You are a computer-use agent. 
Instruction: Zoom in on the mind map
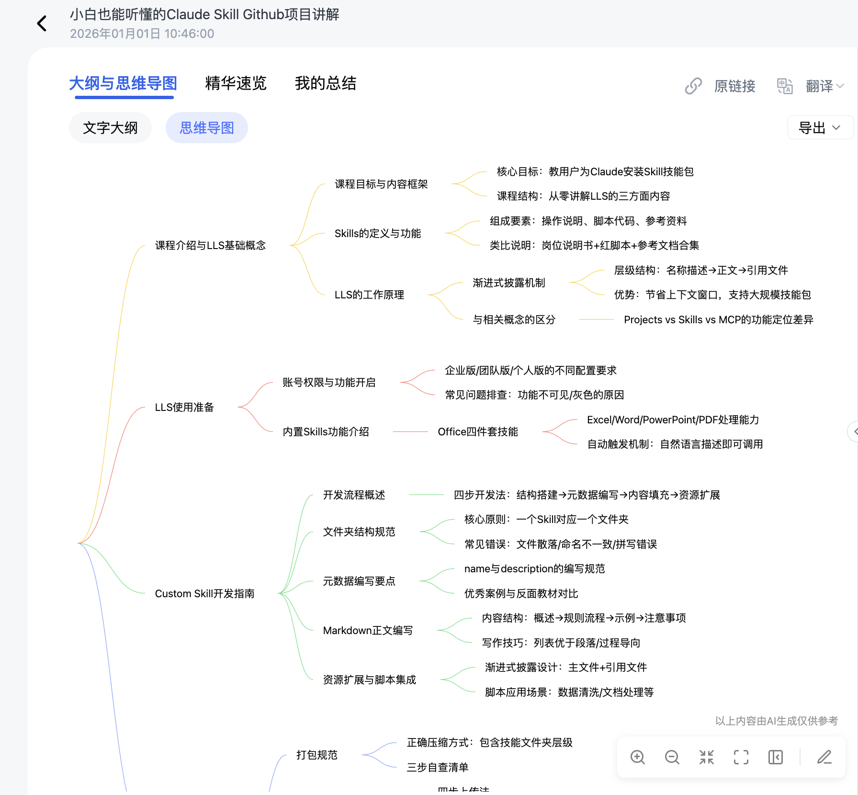click(x=637, y=757)
